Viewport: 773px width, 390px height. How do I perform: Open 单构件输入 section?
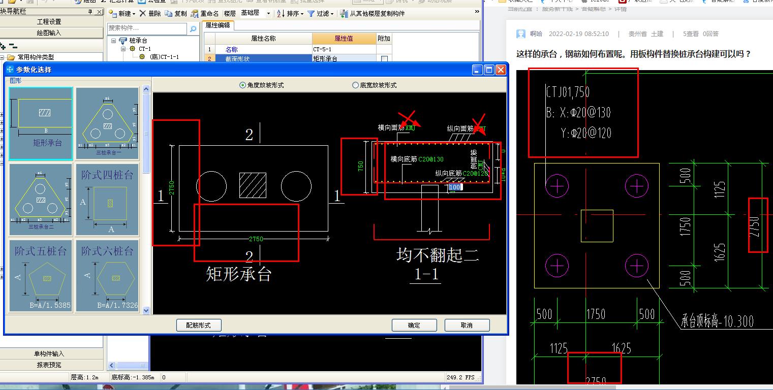tap(49, 353)
